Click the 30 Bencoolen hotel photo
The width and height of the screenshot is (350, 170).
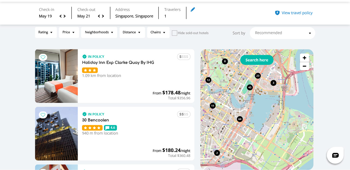tap(56, 134)
